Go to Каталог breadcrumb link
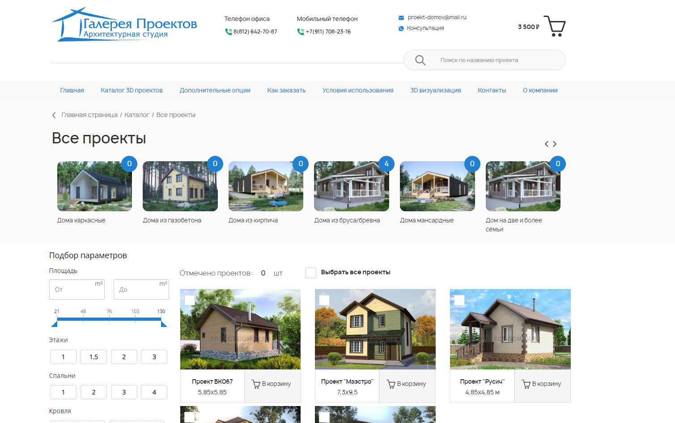The height and width of the screenshot is (423, 675). tap(137, 115)
